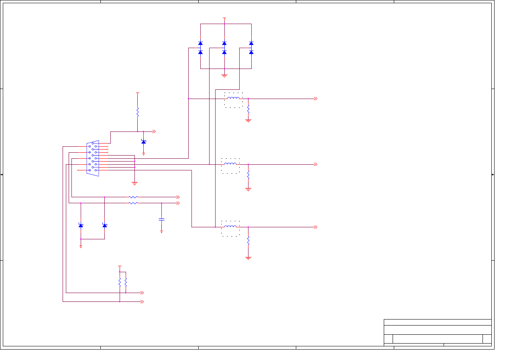Click the power symbol atop the diode array
The height and width of the screenshot is (358, 507).
[x=224, y=18]
